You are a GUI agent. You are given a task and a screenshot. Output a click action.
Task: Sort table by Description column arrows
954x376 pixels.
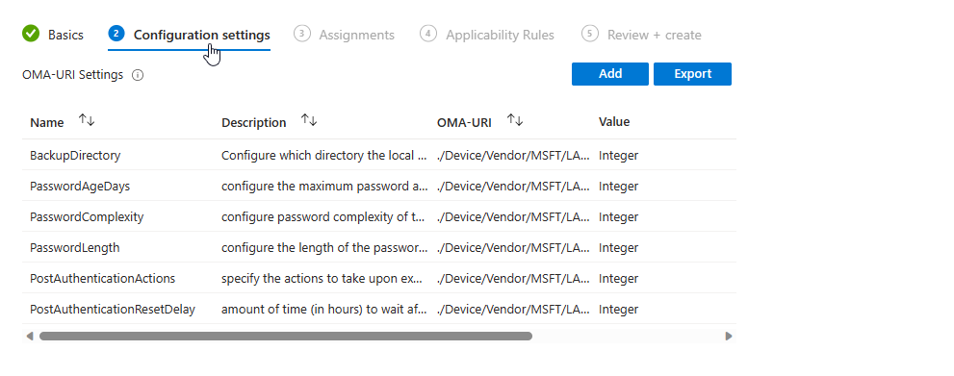(309, 120)
